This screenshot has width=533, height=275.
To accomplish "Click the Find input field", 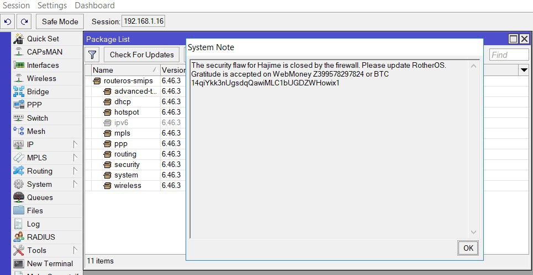I will point(509,55).
